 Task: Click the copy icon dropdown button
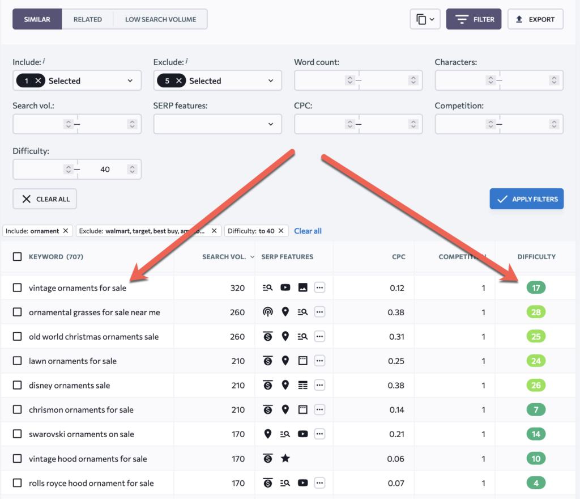pyautogui.click(x=425, y=19)
